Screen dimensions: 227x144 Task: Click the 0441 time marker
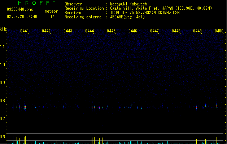point(25,31)
